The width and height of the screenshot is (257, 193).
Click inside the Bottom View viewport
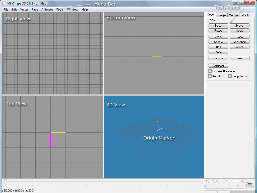tap(154, 54)
